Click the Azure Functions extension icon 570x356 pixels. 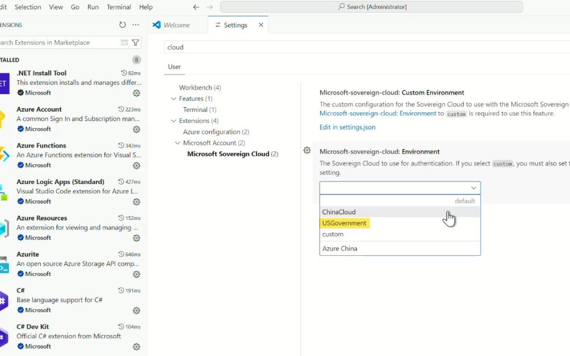coord(4,156)
